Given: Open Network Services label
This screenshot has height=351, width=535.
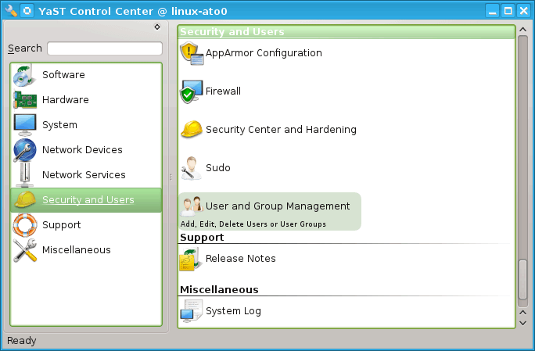Looking at the screenshot, I should click(84, 174).
